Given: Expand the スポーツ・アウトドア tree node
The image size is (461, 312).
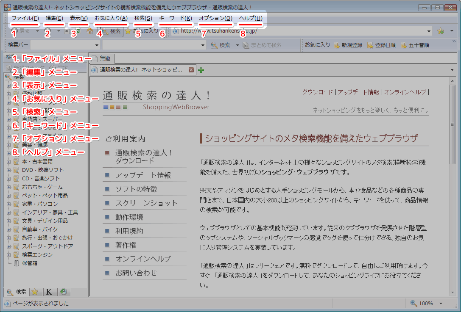Looking at the screenshot, I should [x=8, y=246].
